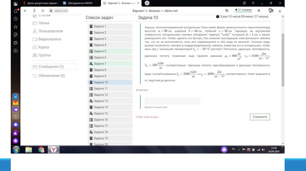Select Задача 3 in the task list
This screenshot has height=171, width=306.
(110, 39)
